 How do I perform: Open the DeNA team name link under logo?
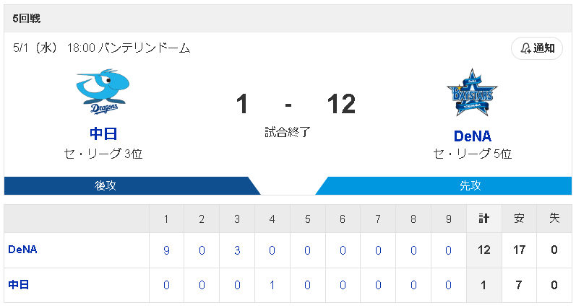473,136
